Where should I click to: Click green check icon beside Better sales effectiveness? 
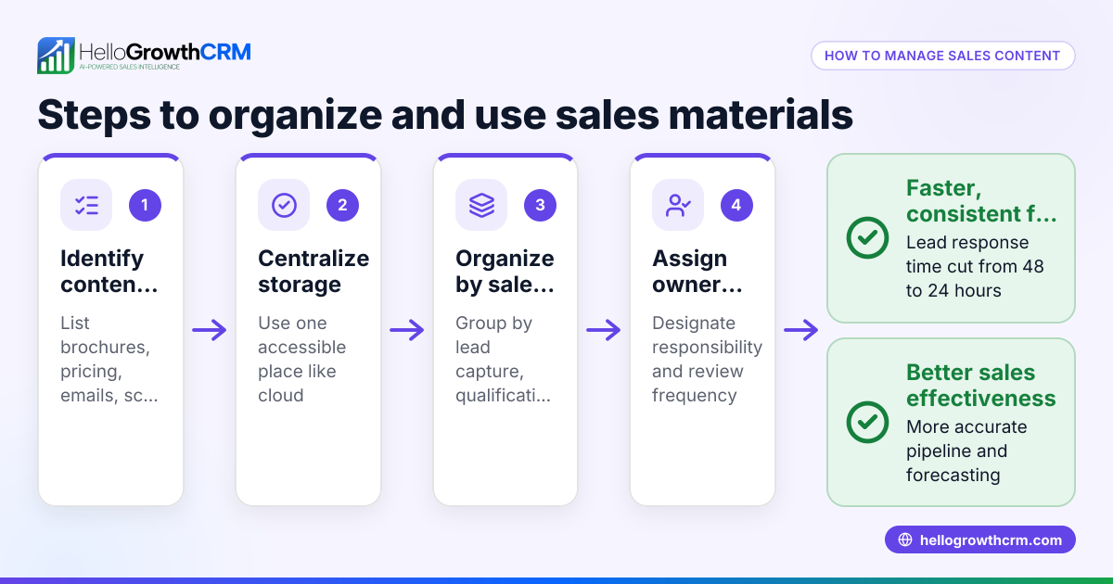pos(867,423)
